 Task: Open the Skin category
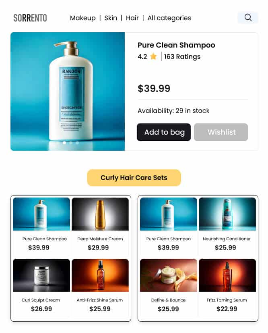coord(111,18)
